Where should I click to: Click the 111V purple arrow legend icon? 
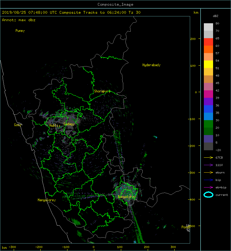click(x=208, y=165)
